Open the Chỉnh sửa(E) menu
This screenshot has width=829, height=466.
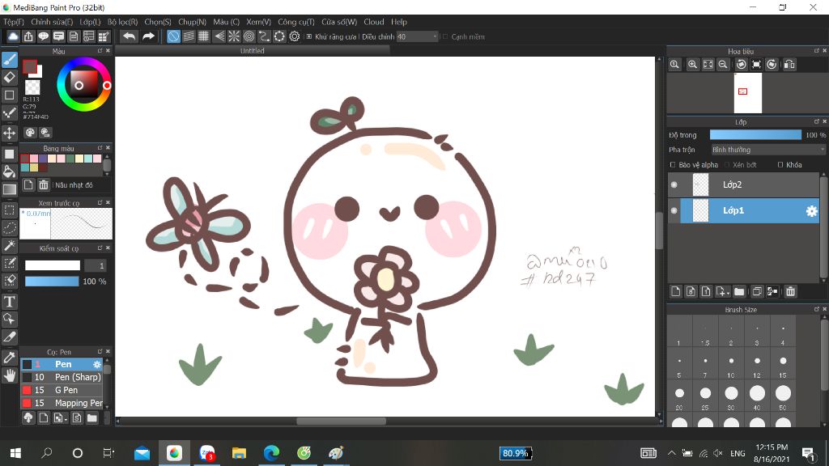[x=52, y=22]
